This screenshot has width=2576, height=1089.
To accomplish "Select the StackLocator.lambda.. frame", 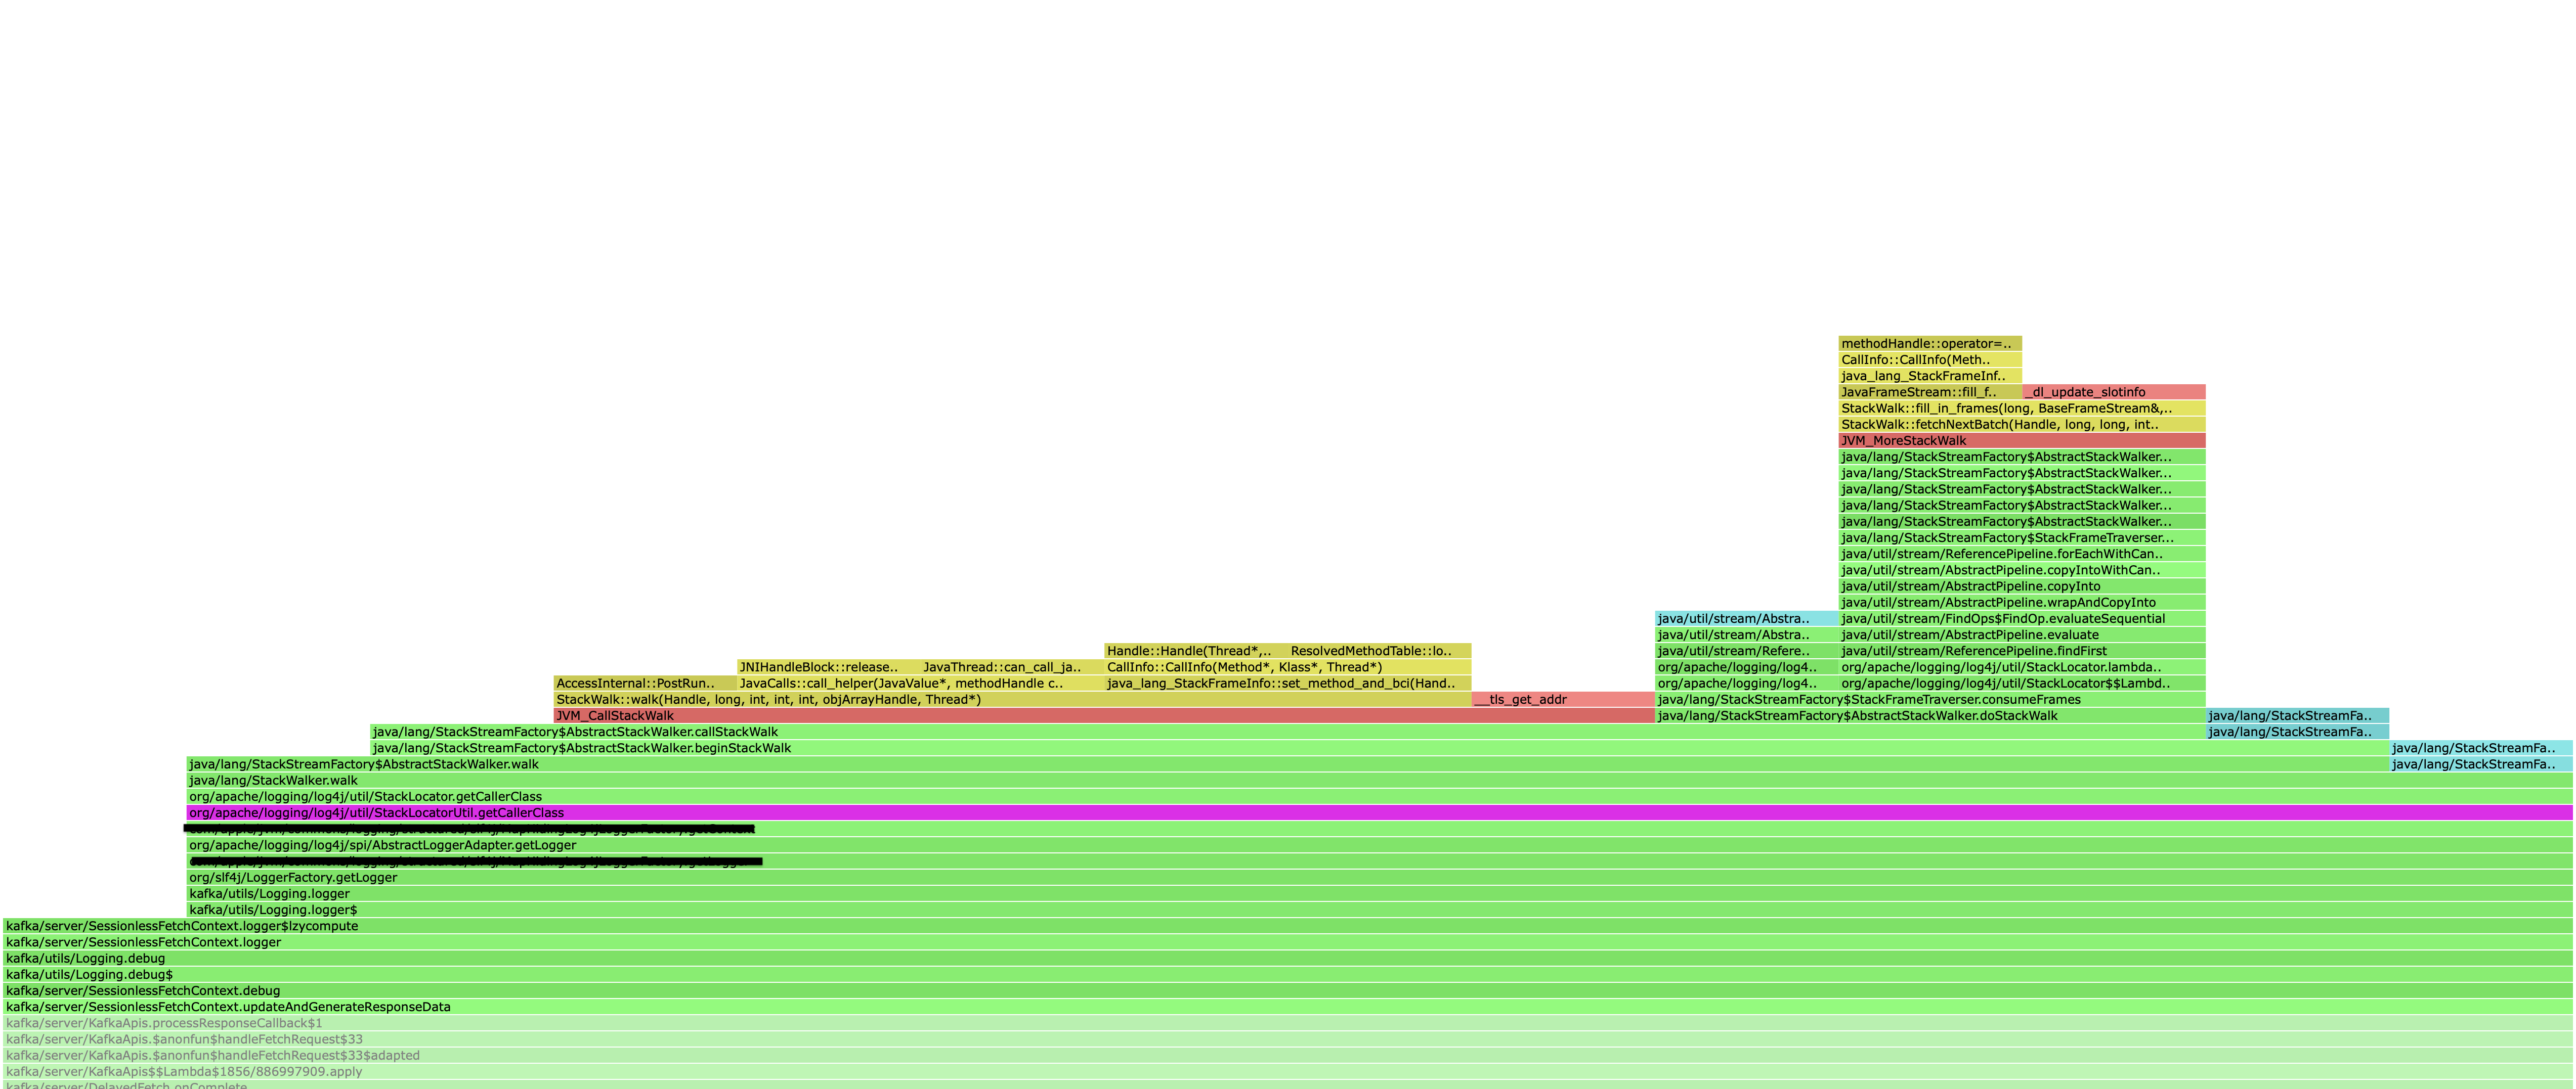I will (x=2022, y=666).
